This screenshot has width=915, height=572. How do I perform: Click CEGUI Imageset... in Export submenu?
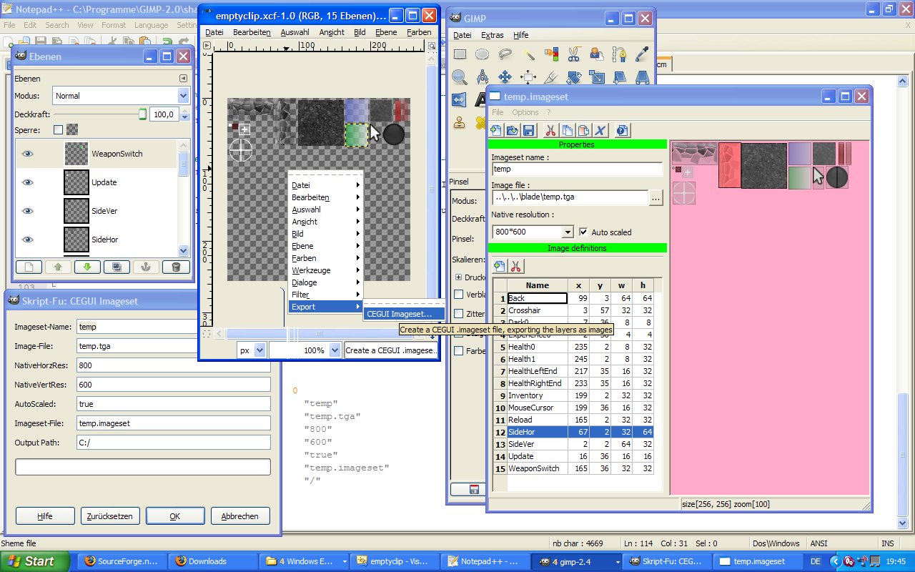[400, 314]
